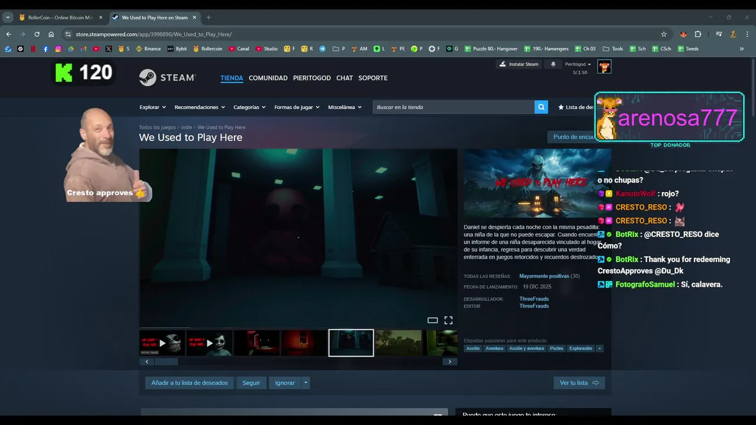Show more tags with the plus button
Image resolution: width=756 pixels, height=425 pixels.
point(599,348)
